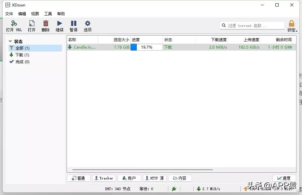Select 全部 (1) filter
The width and height of the screenshot is (302, 195).
[x=22, y=48]
